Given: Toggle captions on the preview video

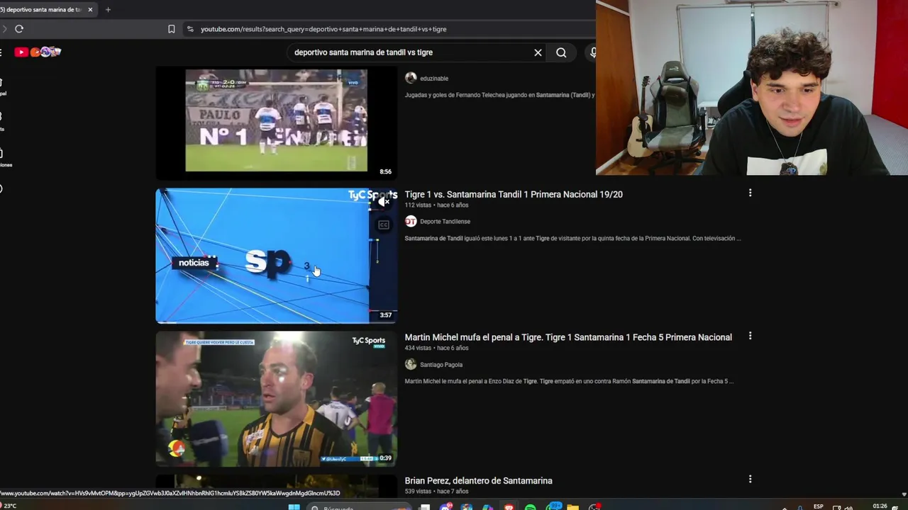Looking at the screenshot, I should (384, 225).
